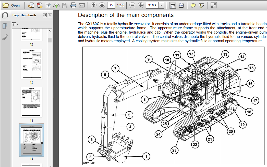This screenshot has width=267, height=167.
Task: Open the thumbnail options menu dropdown
Action: point(15,24)
